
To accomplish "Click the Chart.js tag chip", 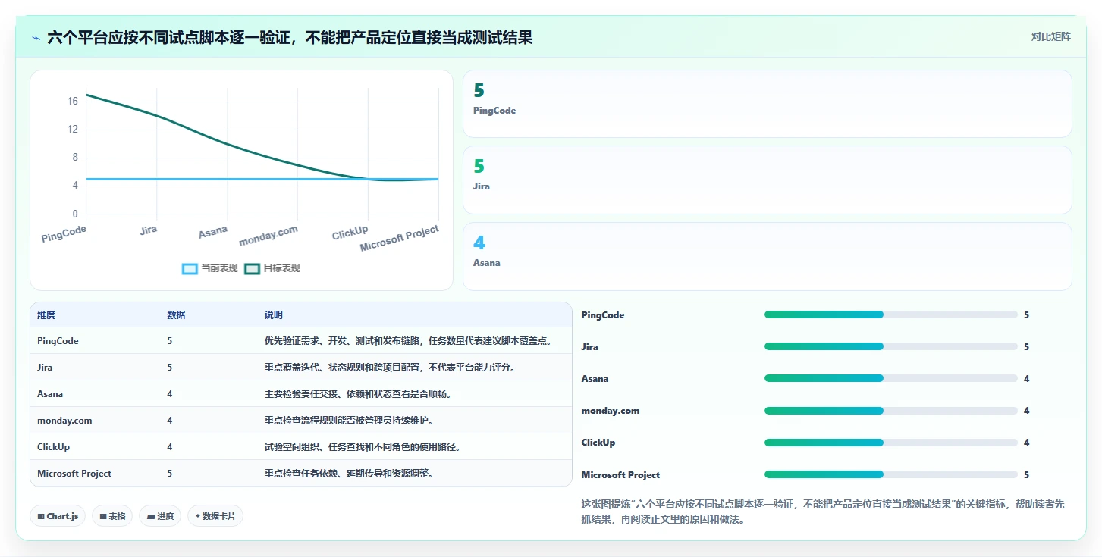I will point(58,516).
